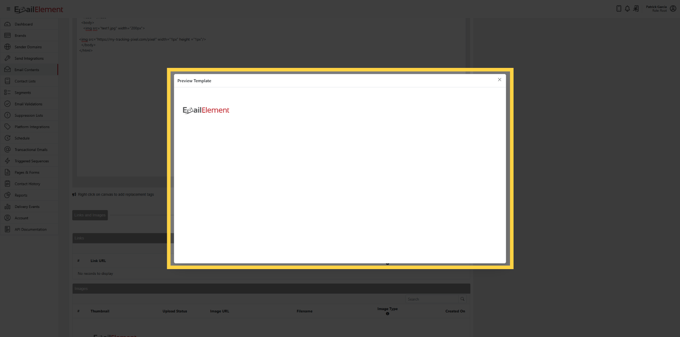This screenshot has height=337, width=680.
Task: Click the Delivery Events bar chart icon
Action: pos(7,207)
